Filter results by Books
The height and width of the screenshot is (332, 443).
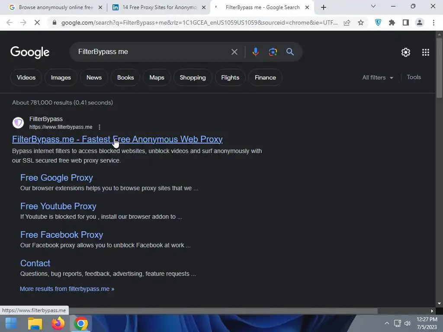(x=125, y=78)
